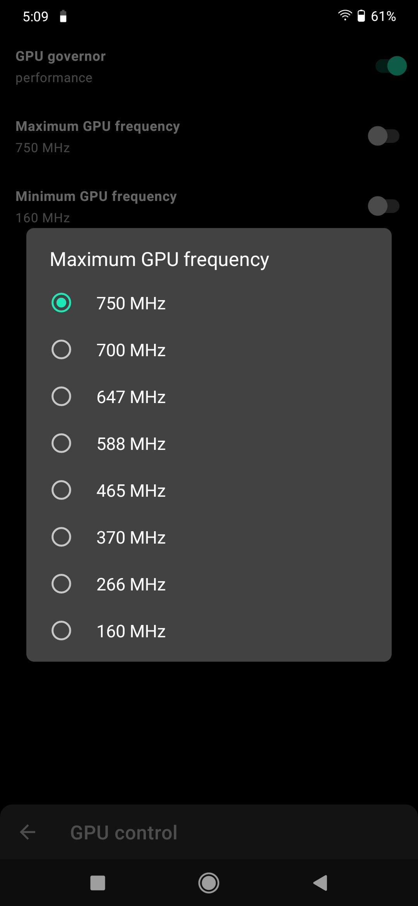Open the Minimum GPU frequency setting
Screen dimensions: 418x906
click(x=96, y=206)
